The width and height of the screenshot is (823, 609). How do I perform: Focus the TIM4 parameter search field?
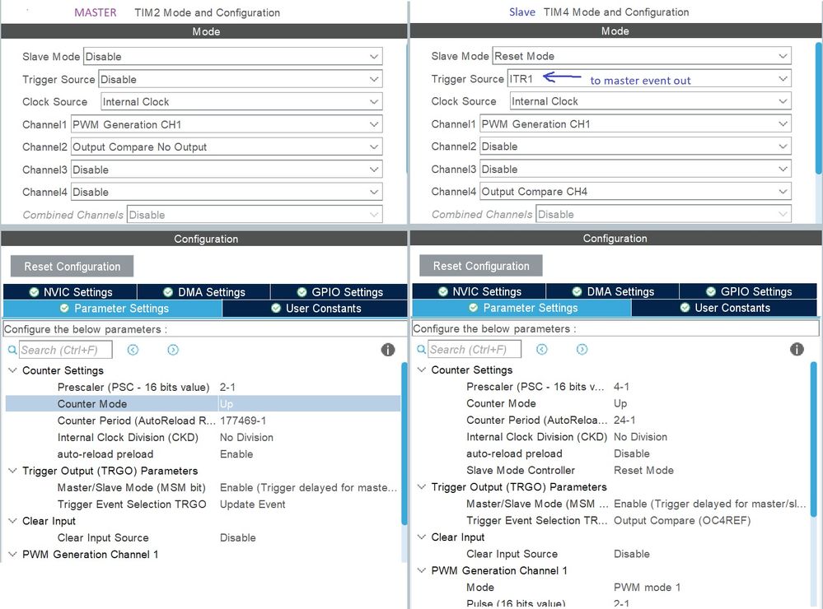(x=475, y=349)
